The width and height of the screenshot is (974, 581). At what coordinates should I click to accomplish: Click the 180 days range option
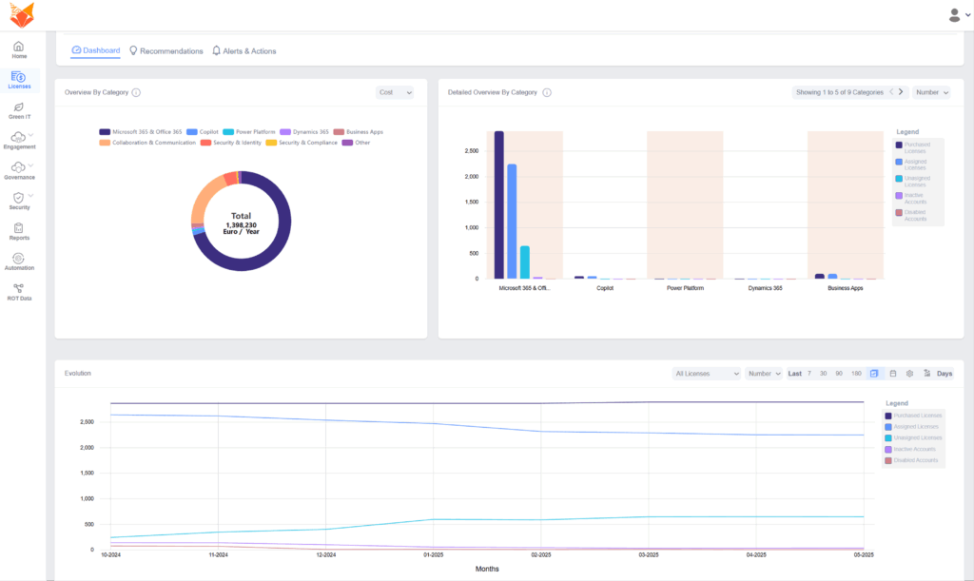click(855, 373)
